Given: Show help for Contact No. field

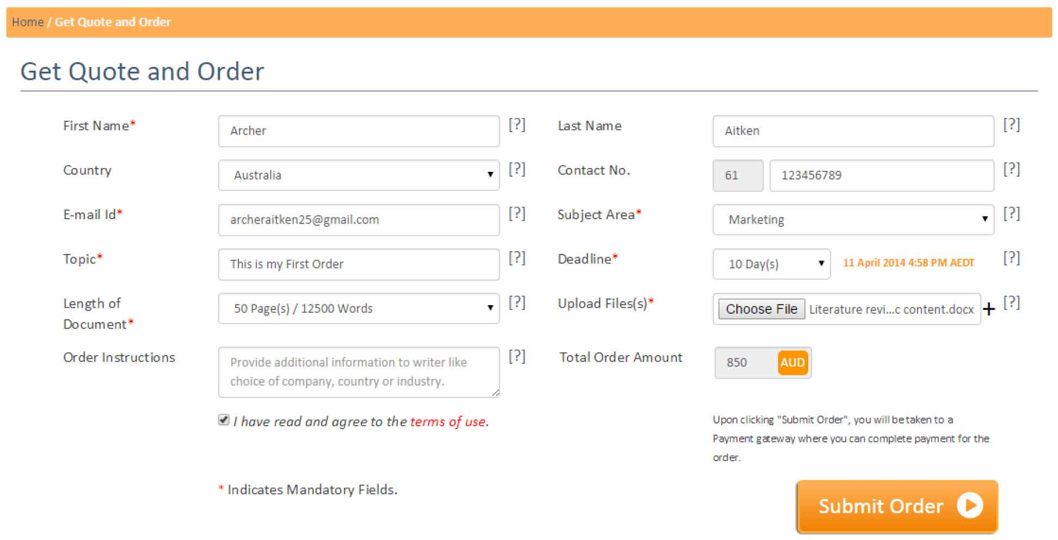Looking at the screenshot, I should [1011, 170].
